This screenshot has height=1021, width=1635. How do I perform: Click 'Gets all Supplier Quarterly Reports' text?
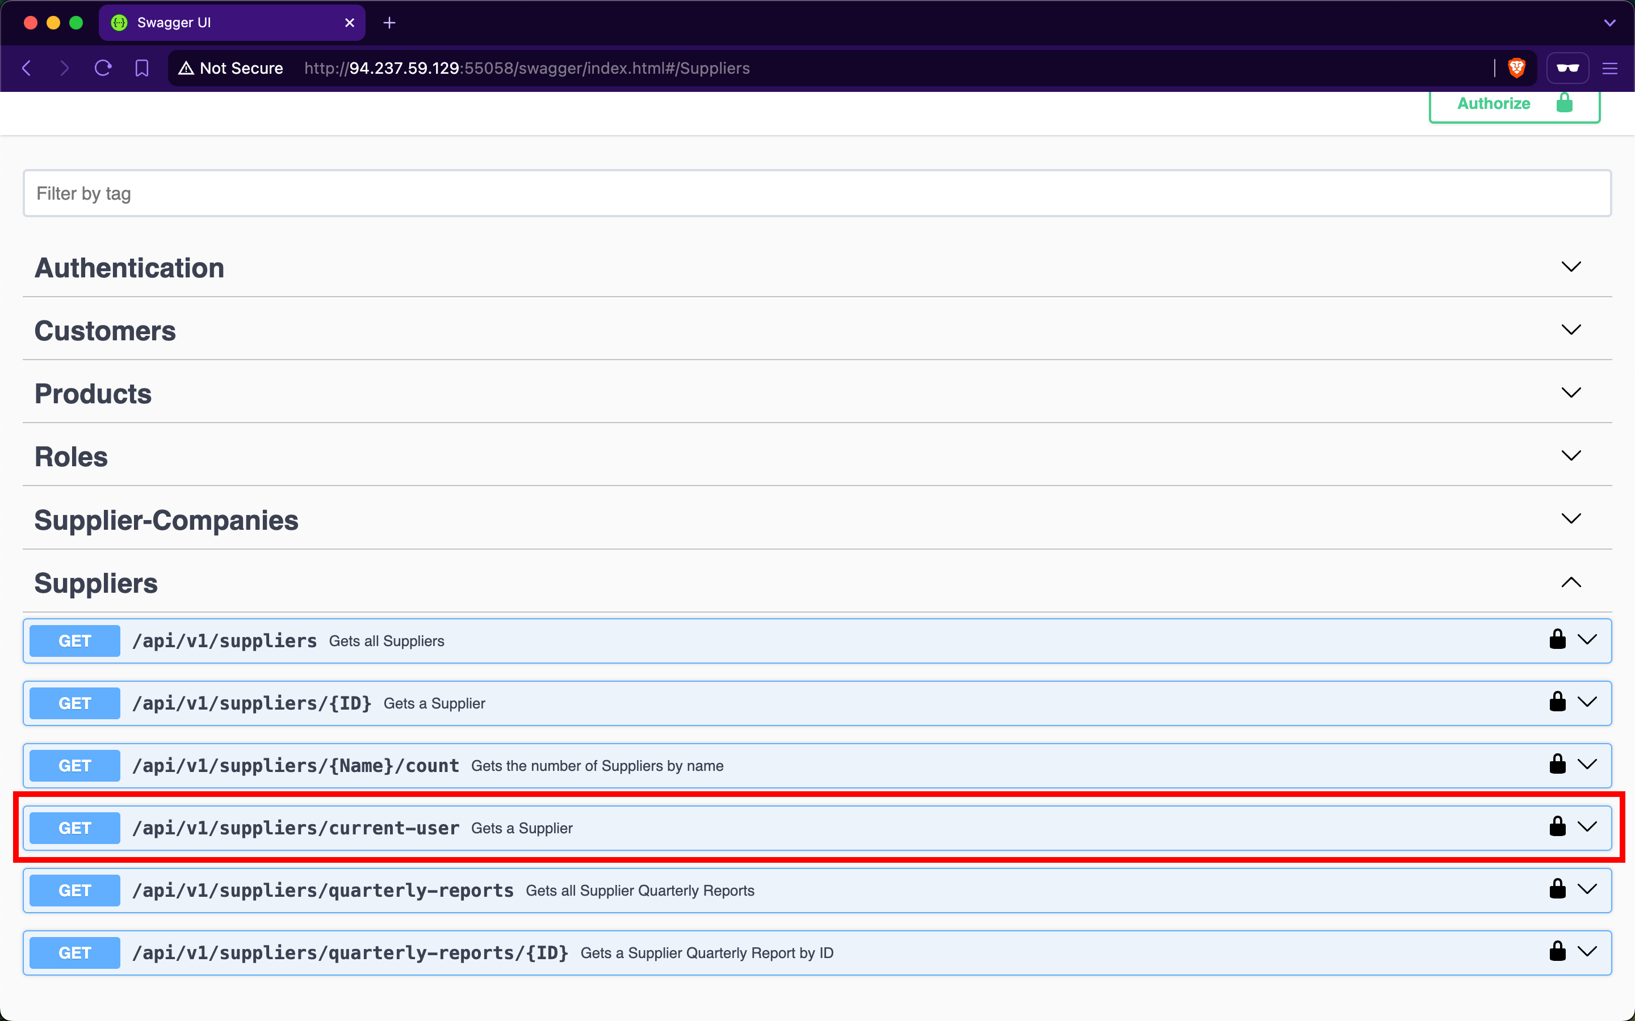pyautogui.click(x=640, y=891)
